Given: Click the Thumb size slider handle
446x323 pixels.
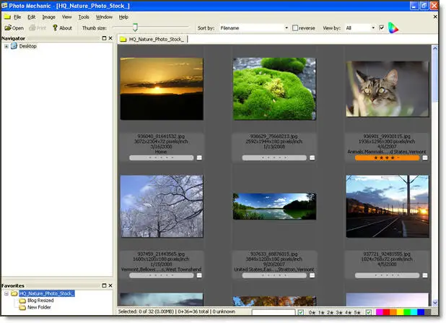Looking at the screenshot, I should 135,28.
